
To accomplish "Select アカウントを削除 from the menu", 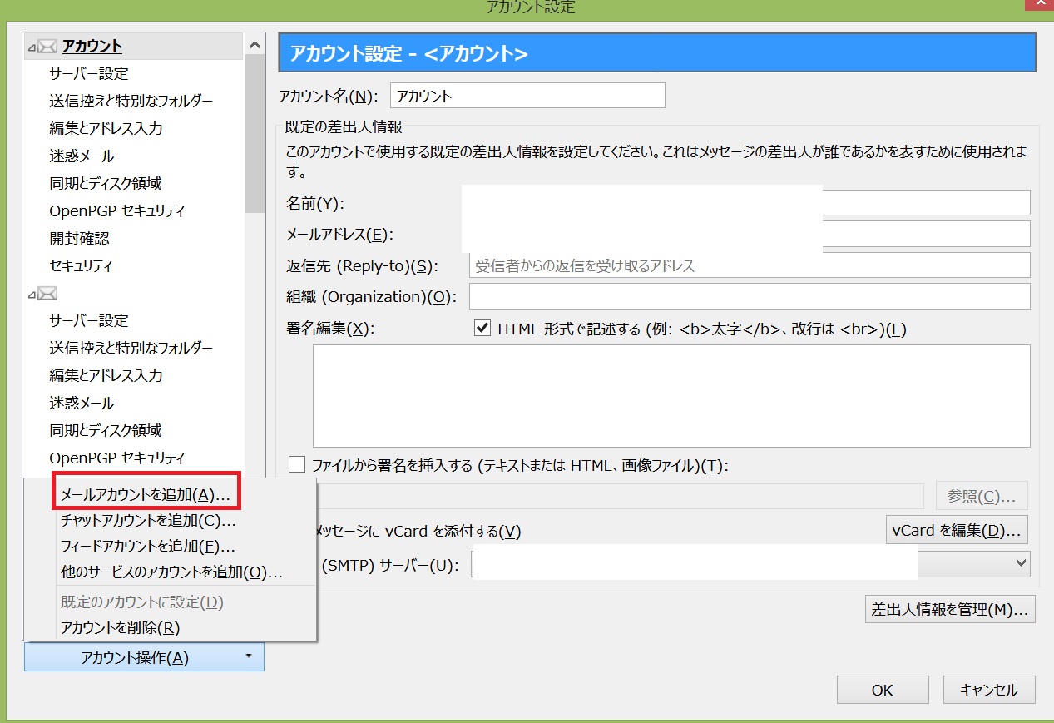I will tap(120, 628).
